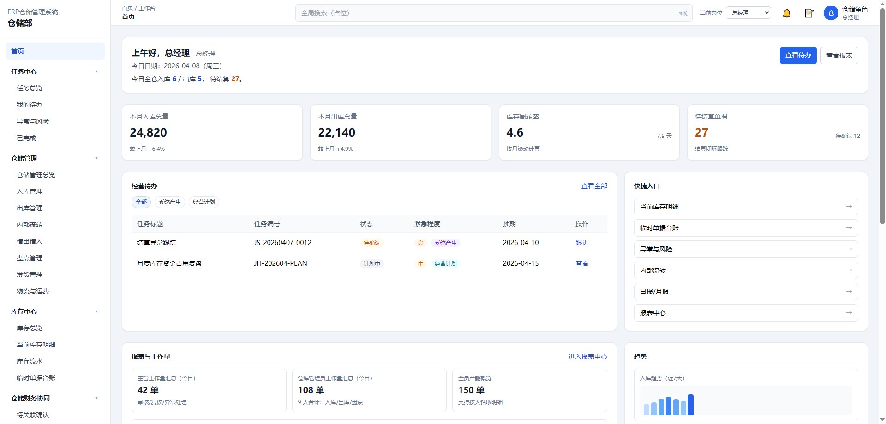Click arrow icon on 报表中心 shortcut
The height and width of the screenshot is (424, 886).
849,313
